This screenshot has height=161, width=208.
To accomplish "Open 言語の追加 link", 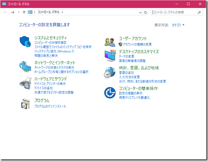I will pyautogui.click(x=126, y=73).
